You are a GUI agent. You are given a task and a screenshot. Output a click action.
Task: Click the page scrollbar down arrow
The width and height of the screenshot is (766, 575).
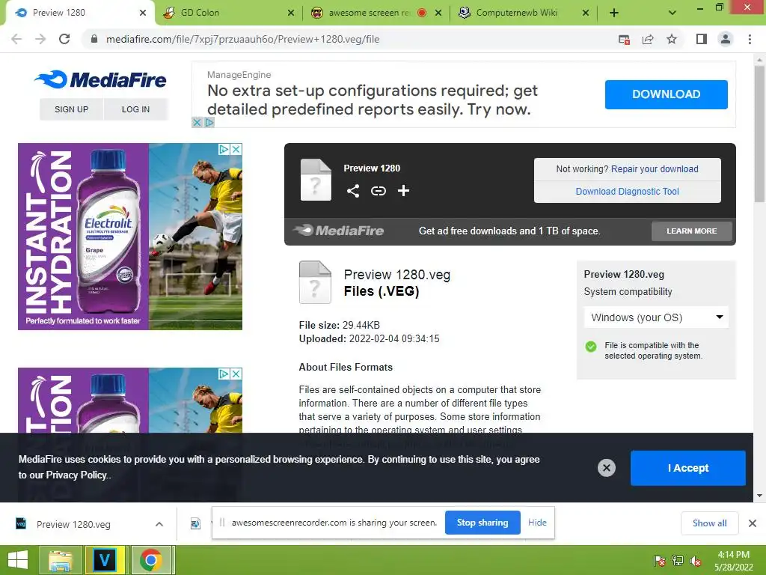759,496
